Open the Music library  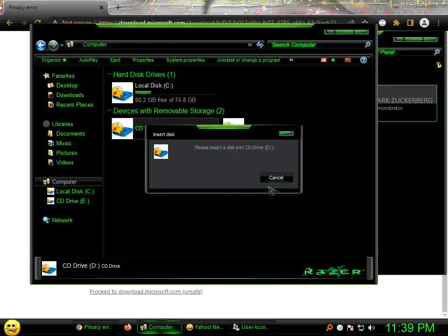coord(64,143)
